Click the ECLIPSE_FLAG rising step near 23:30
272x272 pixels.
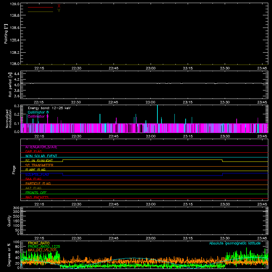[x=223, y=174]
